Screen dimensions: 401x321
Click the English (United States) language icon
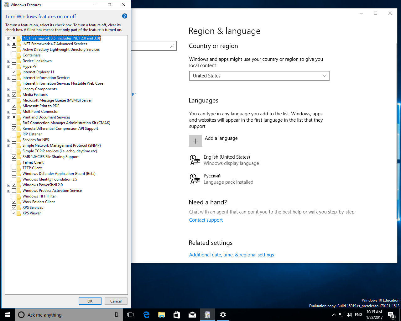coord(195,160)
